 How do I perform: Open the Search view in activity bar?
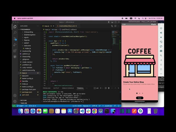click(15, 33)
